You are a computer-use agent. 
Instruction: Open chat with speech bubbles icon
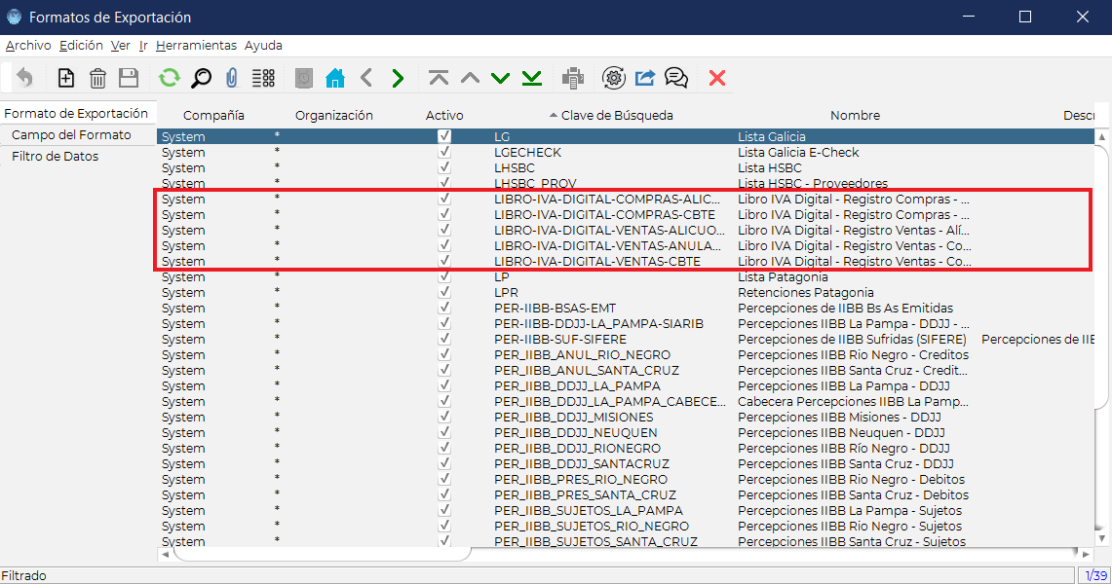(675, 78)
